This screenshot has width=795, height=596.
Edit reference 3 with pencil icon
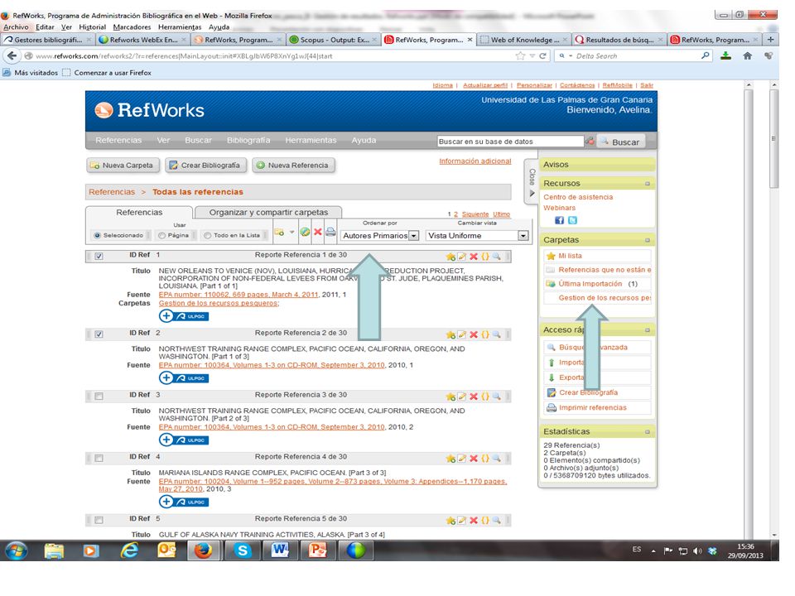(x=462, y=397)
